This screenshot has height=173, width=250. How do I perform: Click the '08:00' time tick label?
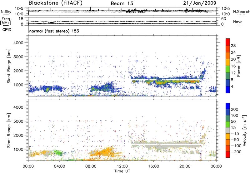(91, 166)
